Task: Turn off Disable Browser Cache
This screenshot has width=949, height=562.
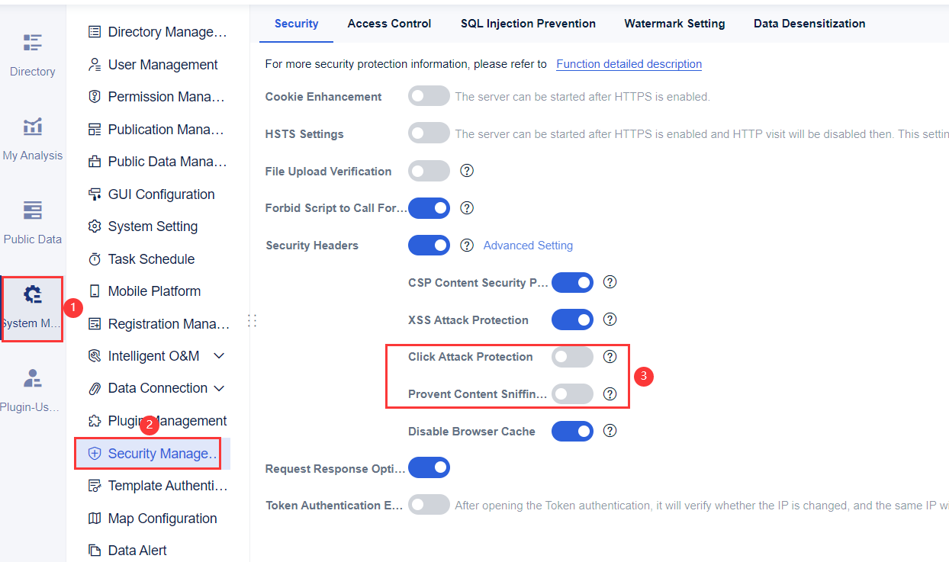Action: click(x=572, y=431)
